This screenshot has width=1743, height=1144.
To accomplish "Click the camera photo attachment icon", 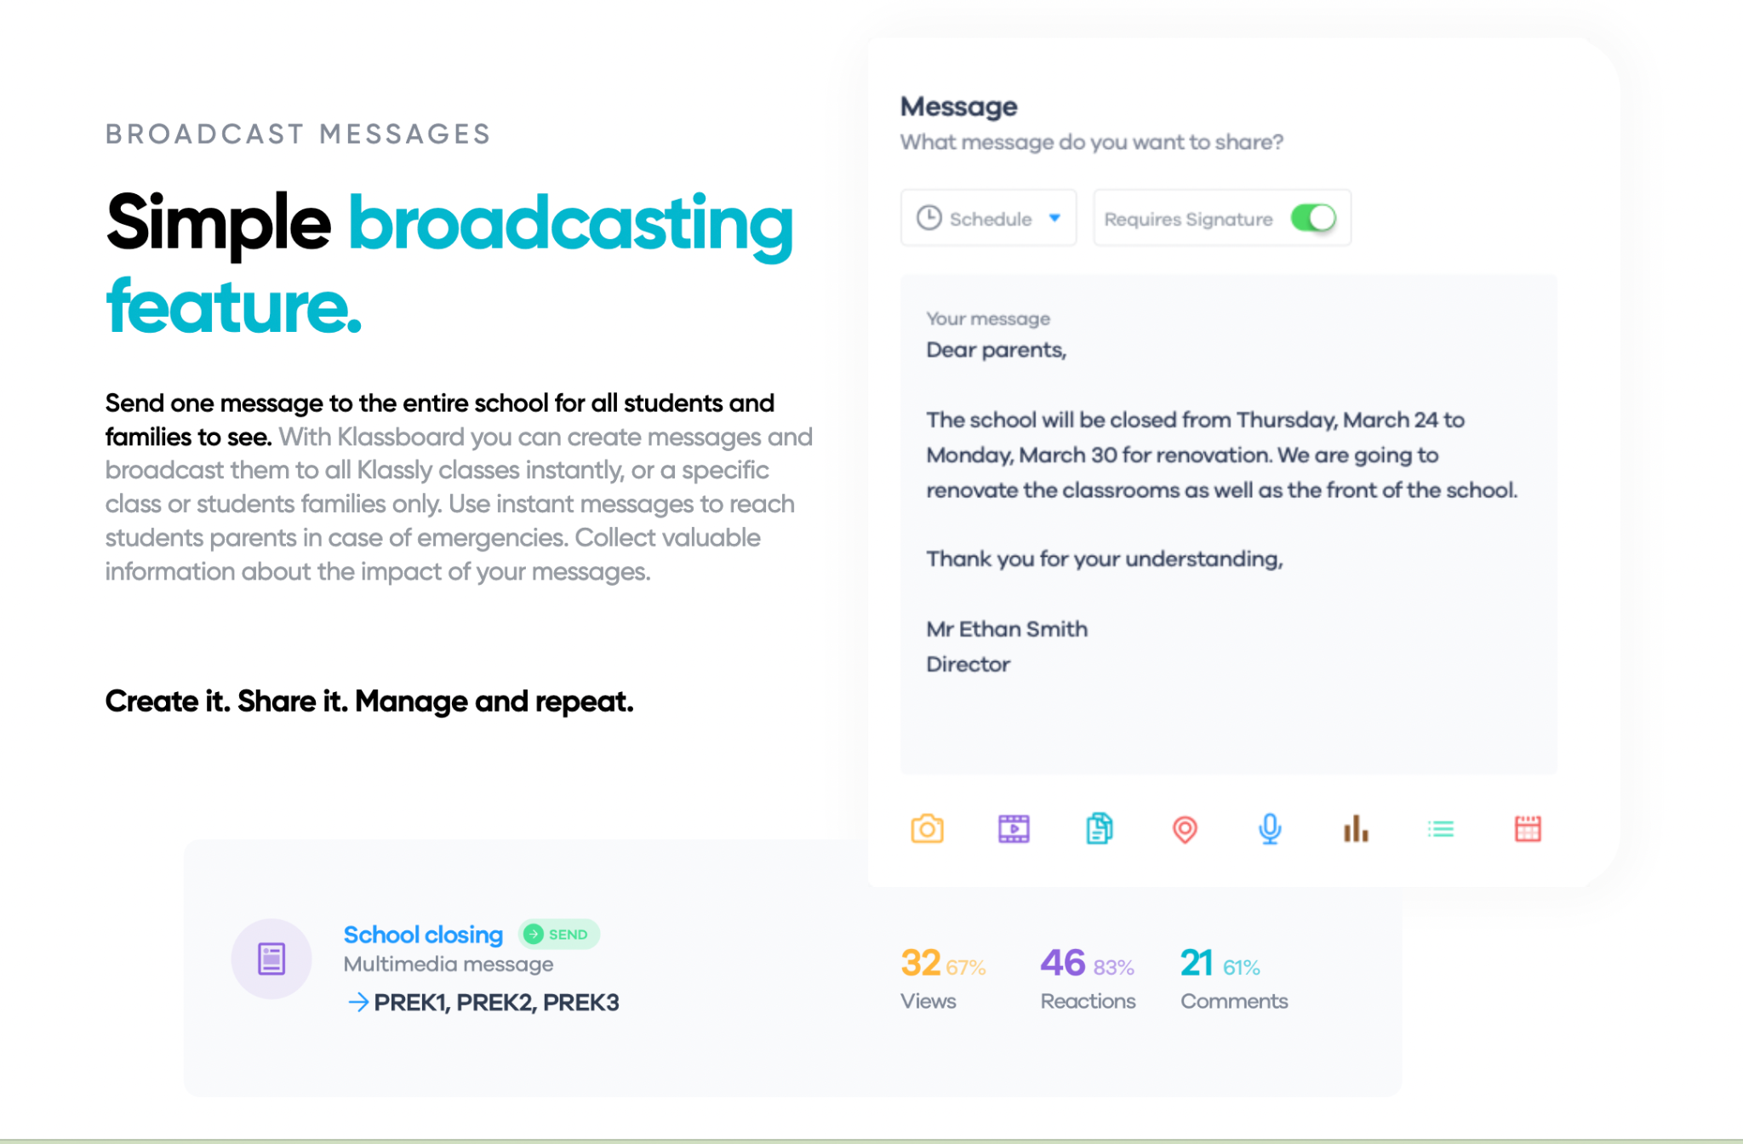I will point(927,828).
